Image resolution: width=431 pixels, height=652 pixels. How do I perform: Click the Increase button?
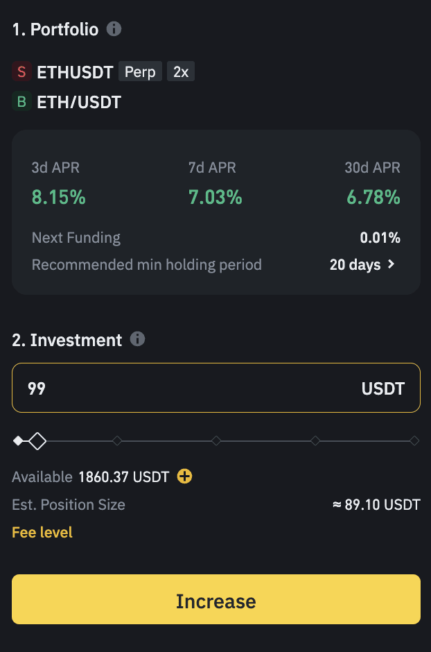click(x=216, y=599)
